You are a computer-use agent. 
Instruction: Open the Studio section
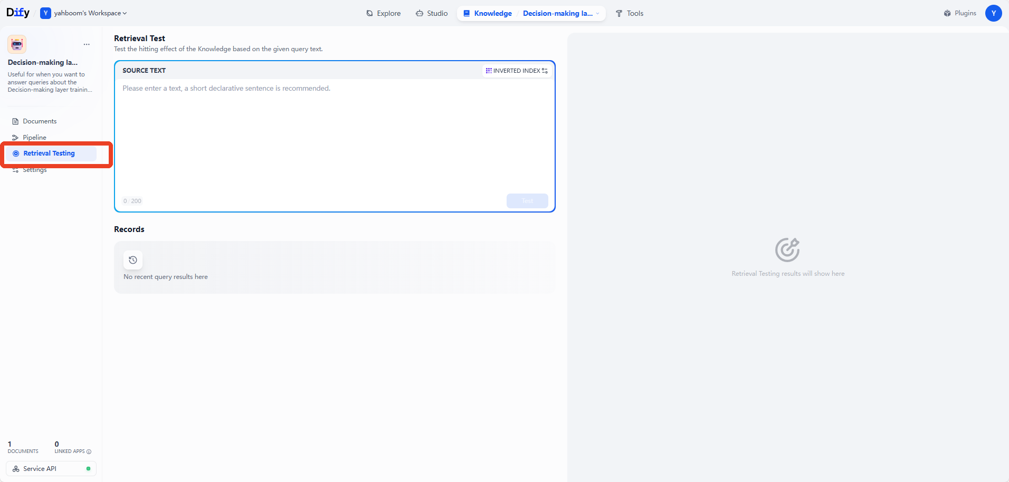pos(432,13)
